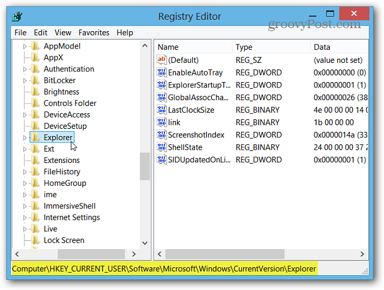384x290 pixels.
Task: Expand the HomeGroup key
Action: [x=25, y=183]
